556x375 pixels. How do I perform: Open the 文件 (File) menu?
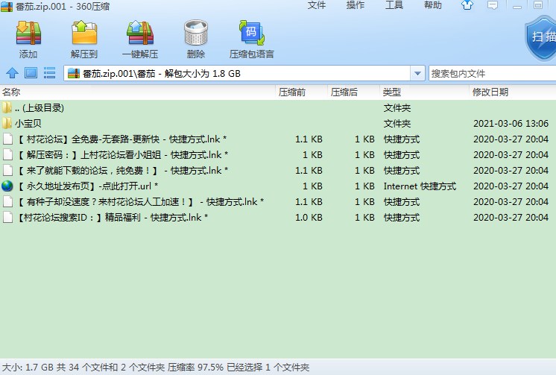317,5
